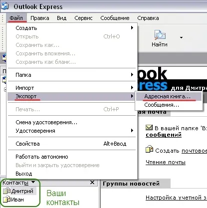Select Свойства menu item
This screenshot has height=208, width=207.
click(72, 144)
